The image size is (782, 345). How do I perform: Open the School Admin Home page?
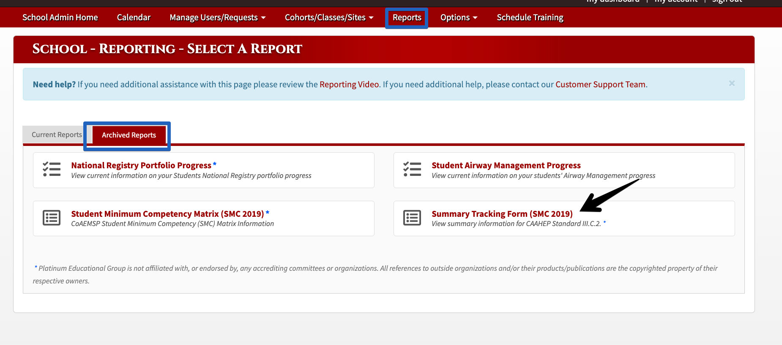60,17
